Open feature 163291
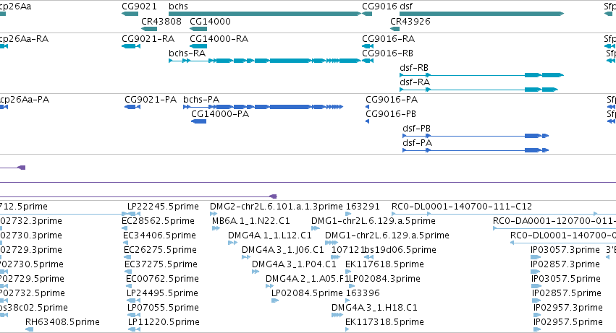 [363, 207]
